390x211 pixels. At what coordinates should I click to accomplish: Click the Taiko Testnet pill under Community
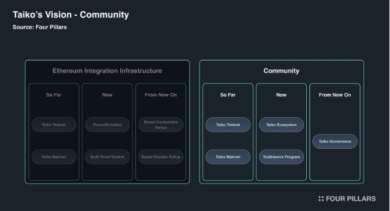pyautogui.click(x=228, y=125)
